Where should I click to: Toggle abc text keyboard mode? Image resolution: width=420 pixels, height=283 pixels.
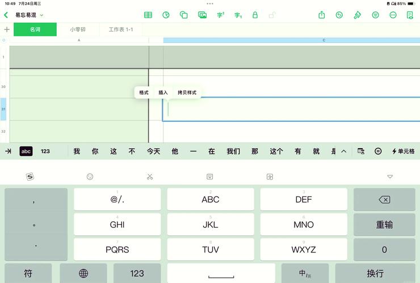pyautogui.click(x=26, y=151)
